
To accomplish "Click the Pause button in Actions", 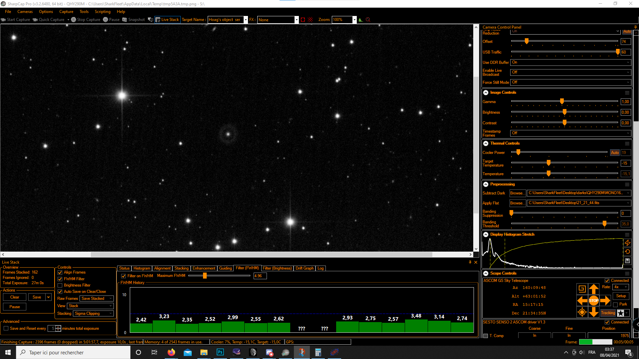I will tap(15, 307).
